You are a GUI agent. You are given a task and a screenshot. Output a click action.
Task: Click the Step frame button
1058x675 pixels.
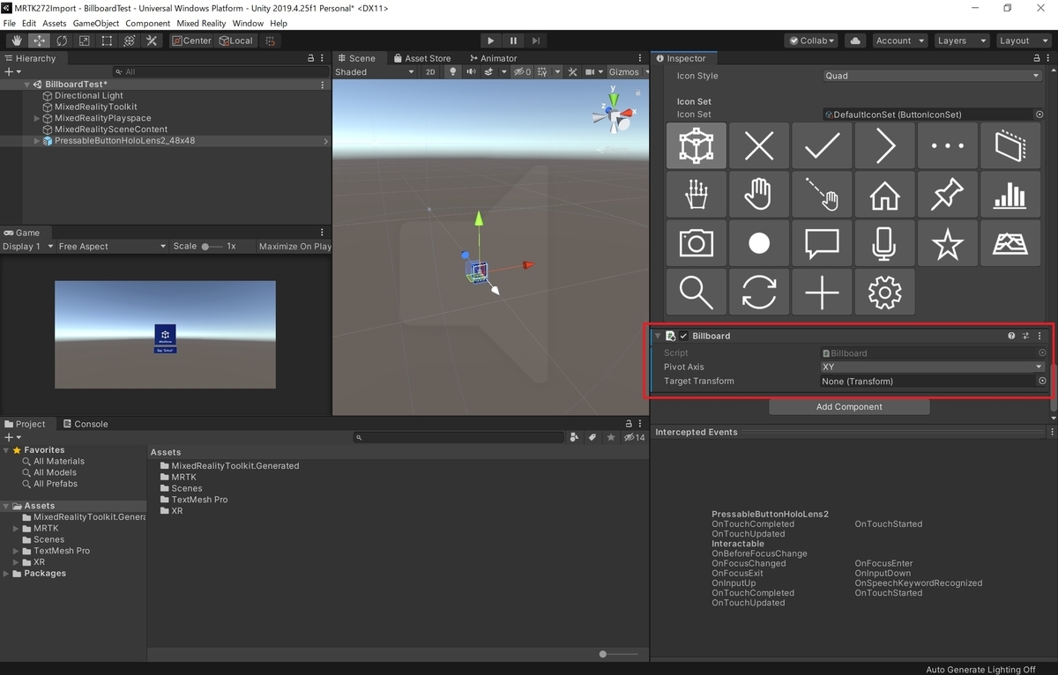coord(536,41)
